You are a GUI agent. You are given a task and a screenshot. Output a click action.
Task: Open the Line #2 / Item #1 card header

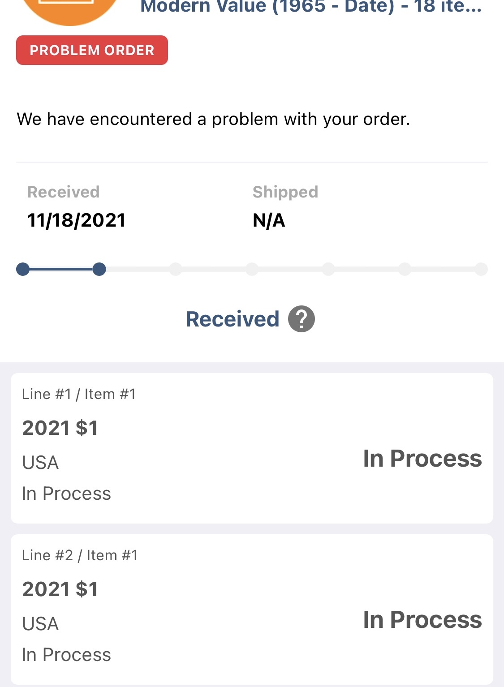(x=80, y=555)
